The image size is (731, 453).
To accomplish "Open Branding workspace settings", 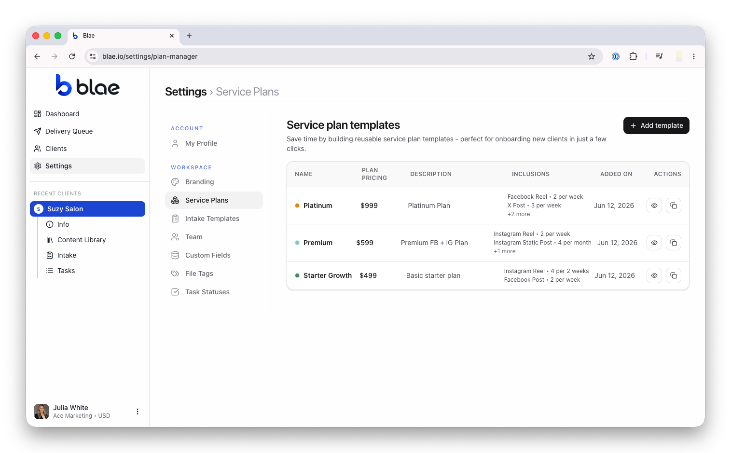I will pyautogui.click(x=214, y=182).
